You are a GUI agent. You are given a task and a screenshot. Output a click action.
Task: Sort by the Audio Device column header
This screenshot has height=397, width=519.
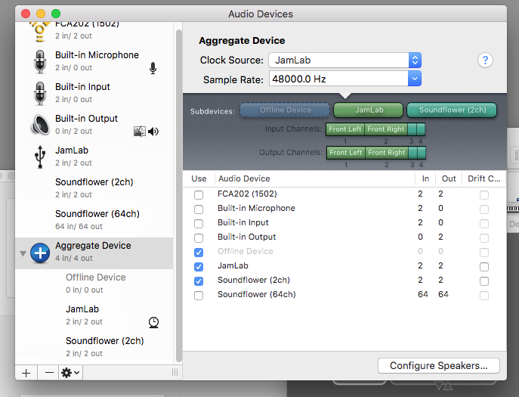coord(315,178)
